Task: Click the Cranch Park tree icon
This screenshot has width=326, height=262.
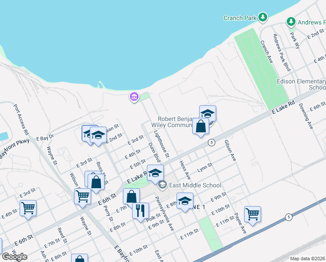Action: (263, 17)
